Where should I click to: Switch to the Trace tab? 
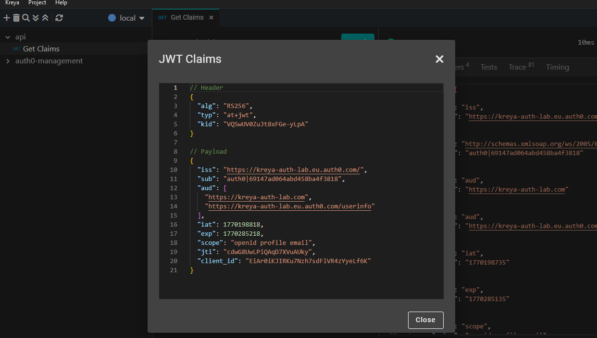tap(517, 67)
